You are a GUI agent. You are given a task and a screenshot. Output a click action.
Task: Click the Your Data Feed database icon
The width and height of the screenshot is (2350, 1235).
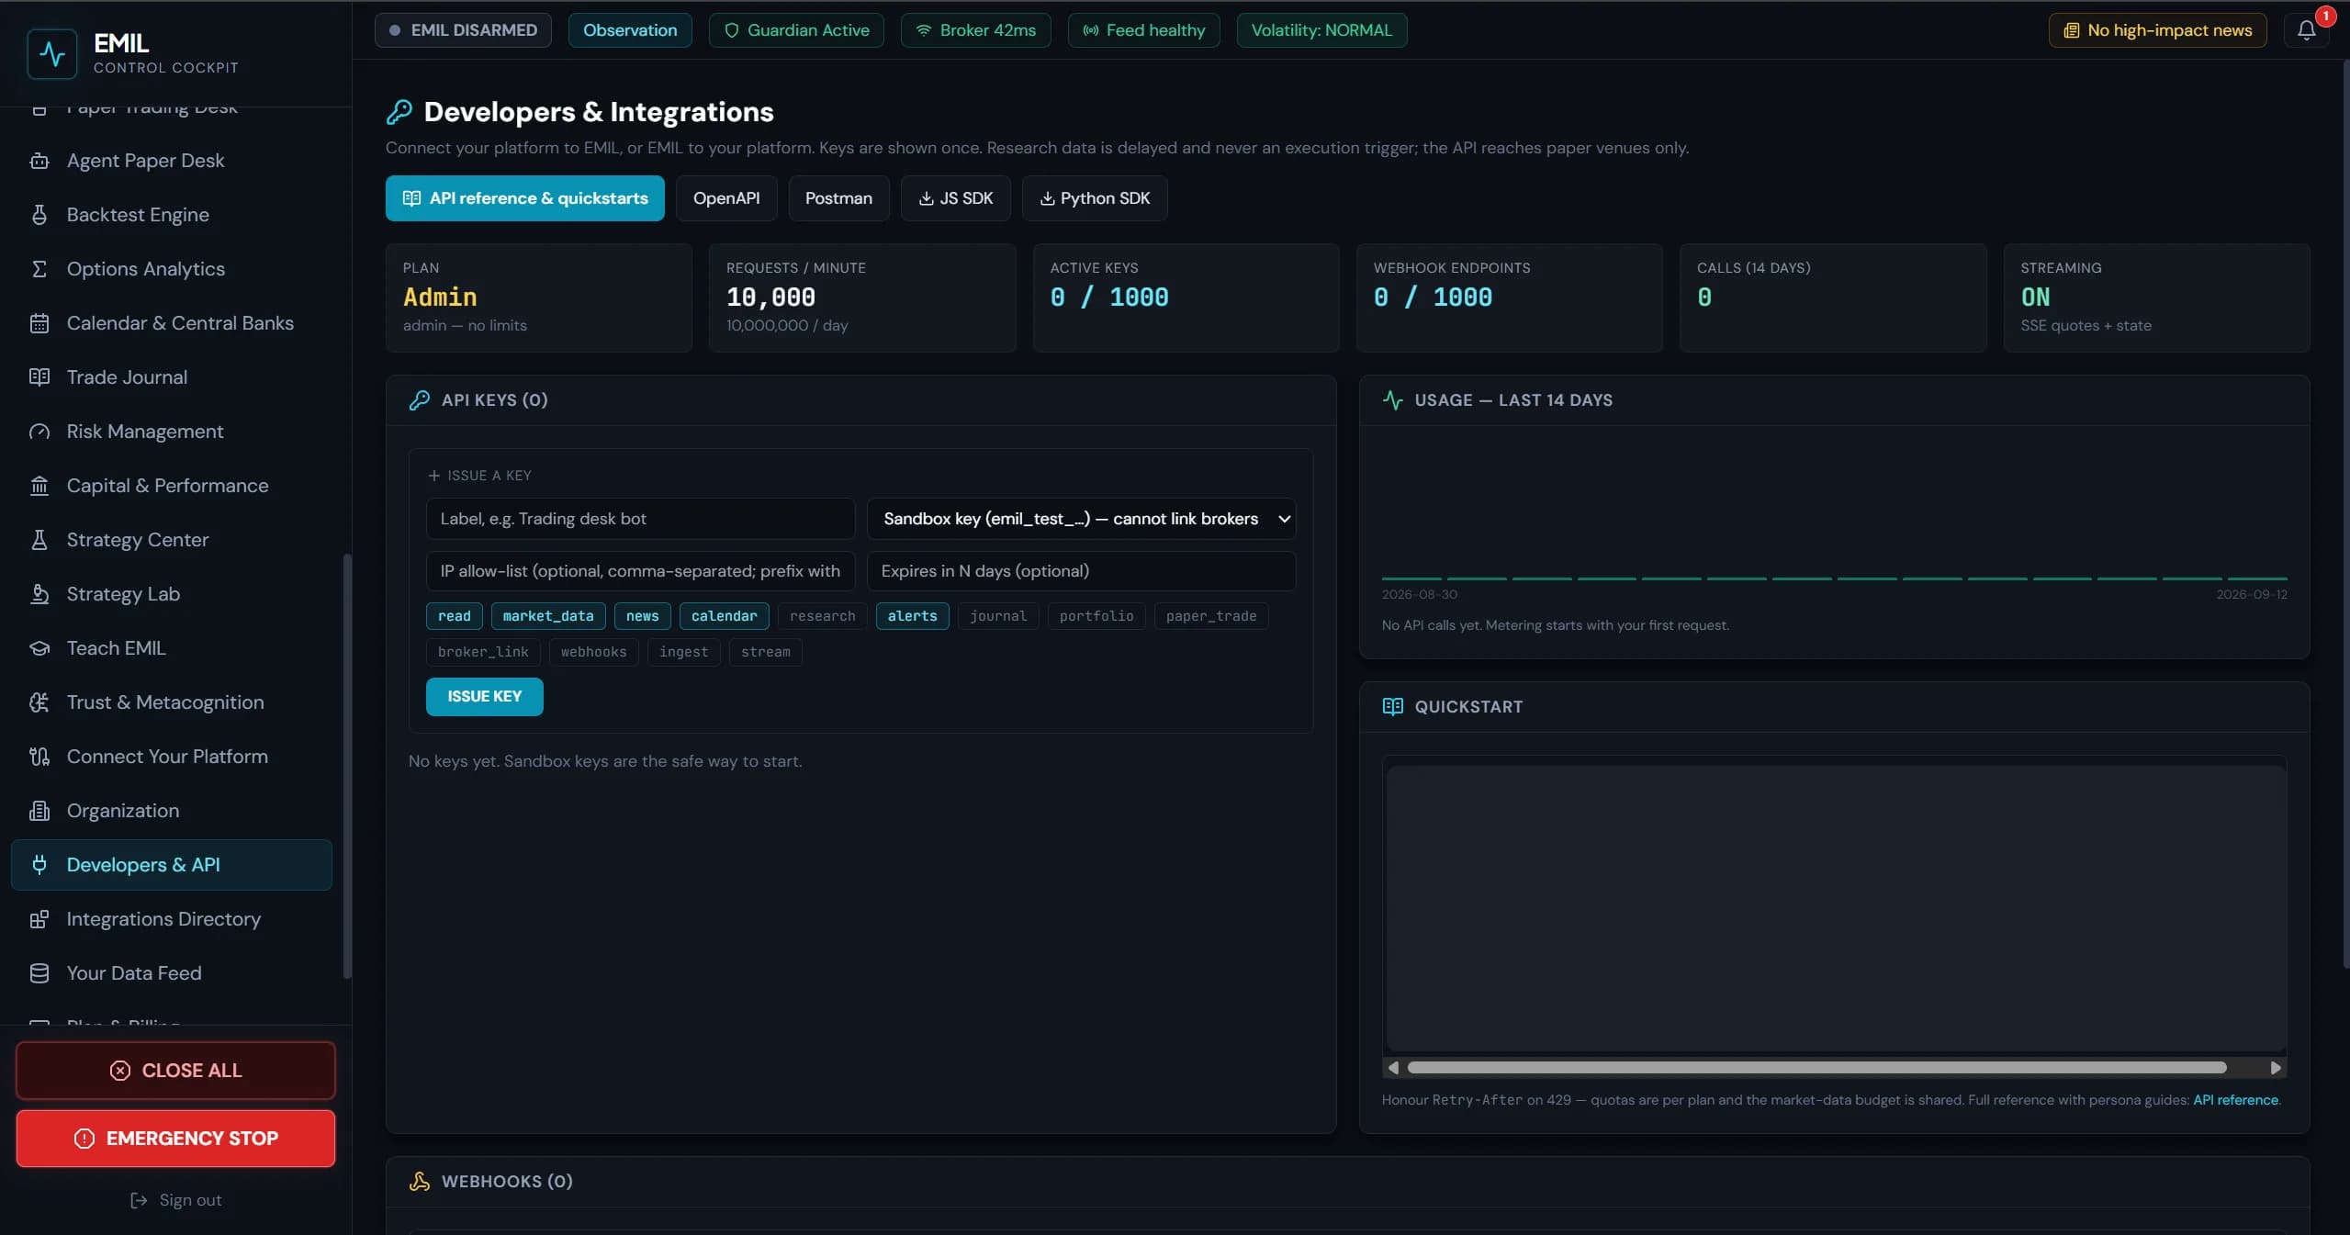click(39, 973)
